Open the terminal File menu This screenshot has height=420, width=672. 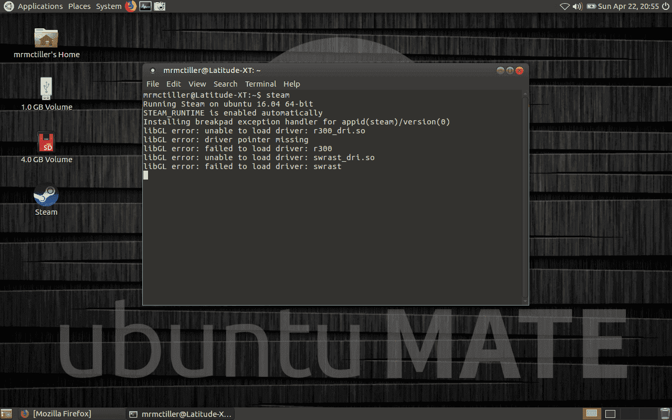point(153,84)
